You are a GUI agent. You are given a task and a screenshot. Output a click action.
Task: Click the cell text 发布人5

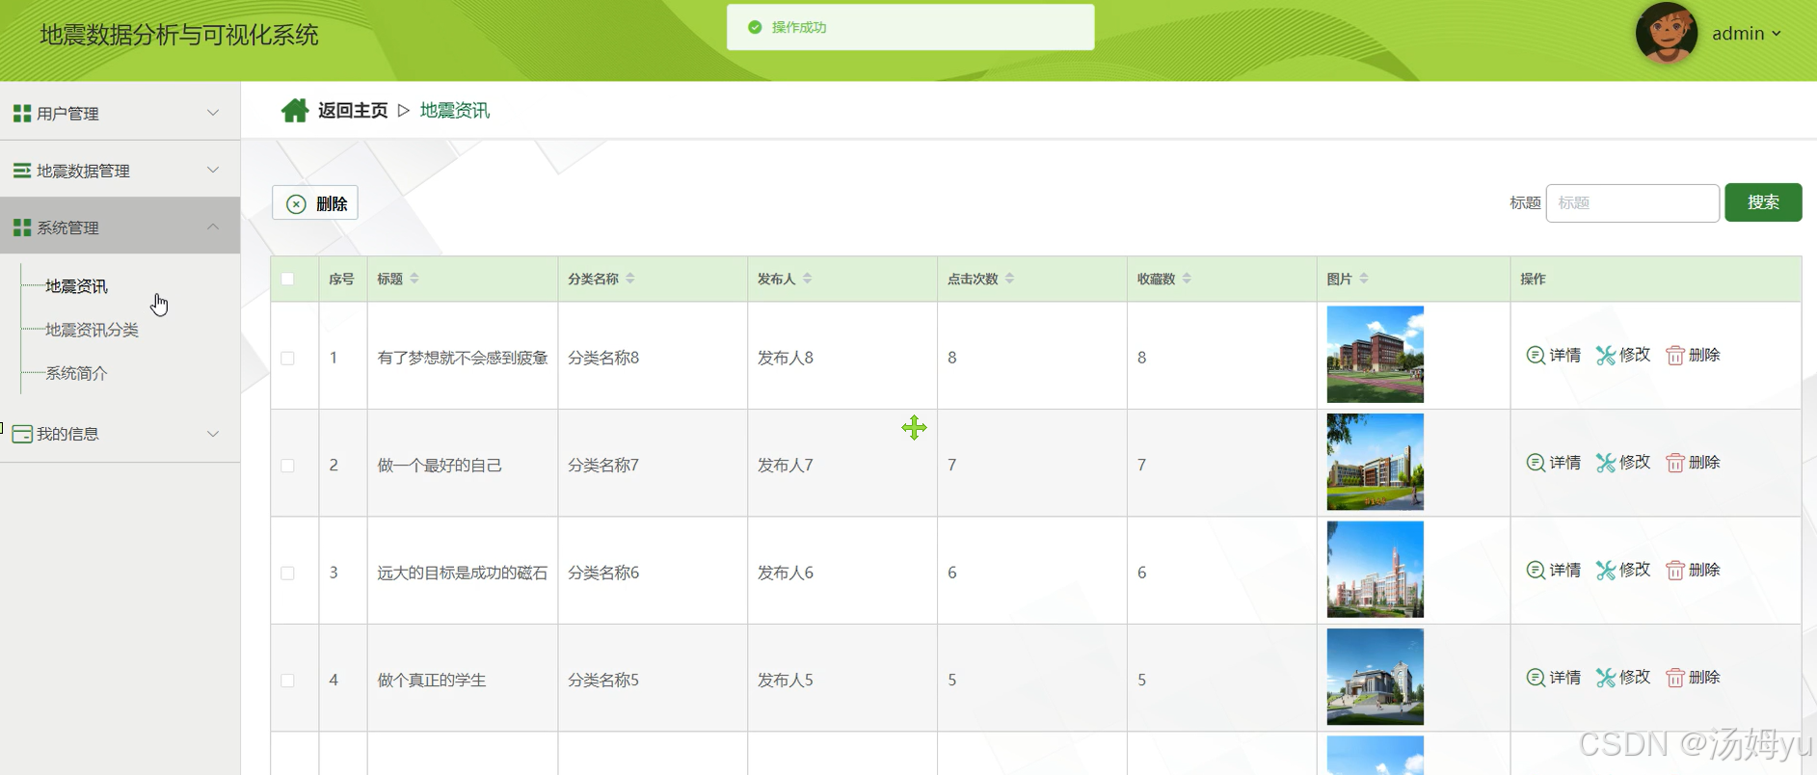pyautogui.click(x=786, y=681)
